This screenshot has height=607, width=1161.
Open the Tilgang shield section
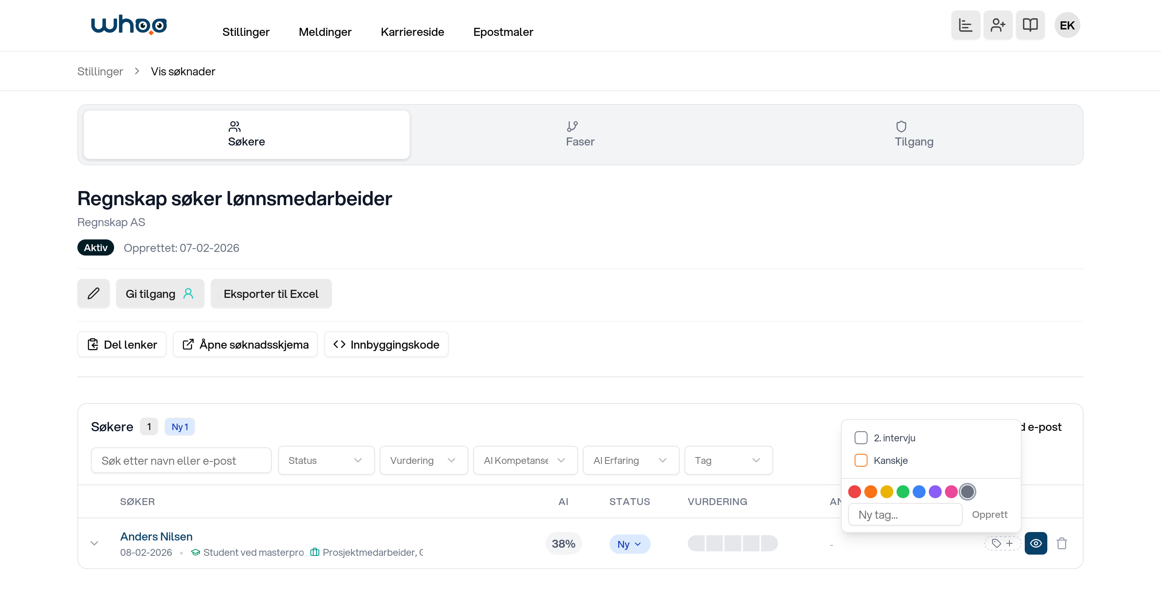click(913, 134)
